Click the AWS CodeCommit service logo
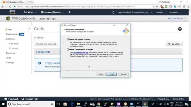191x107 pixels. pos(8,18)
